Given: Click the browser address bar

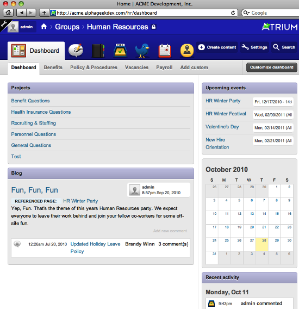Looking at the screenshot, I should [143, 13].
